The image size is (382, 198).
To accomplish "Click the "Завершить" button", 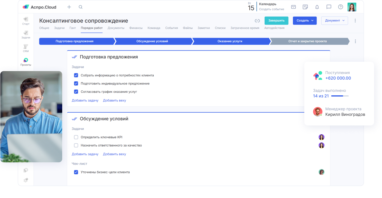I will pos(276,21).
